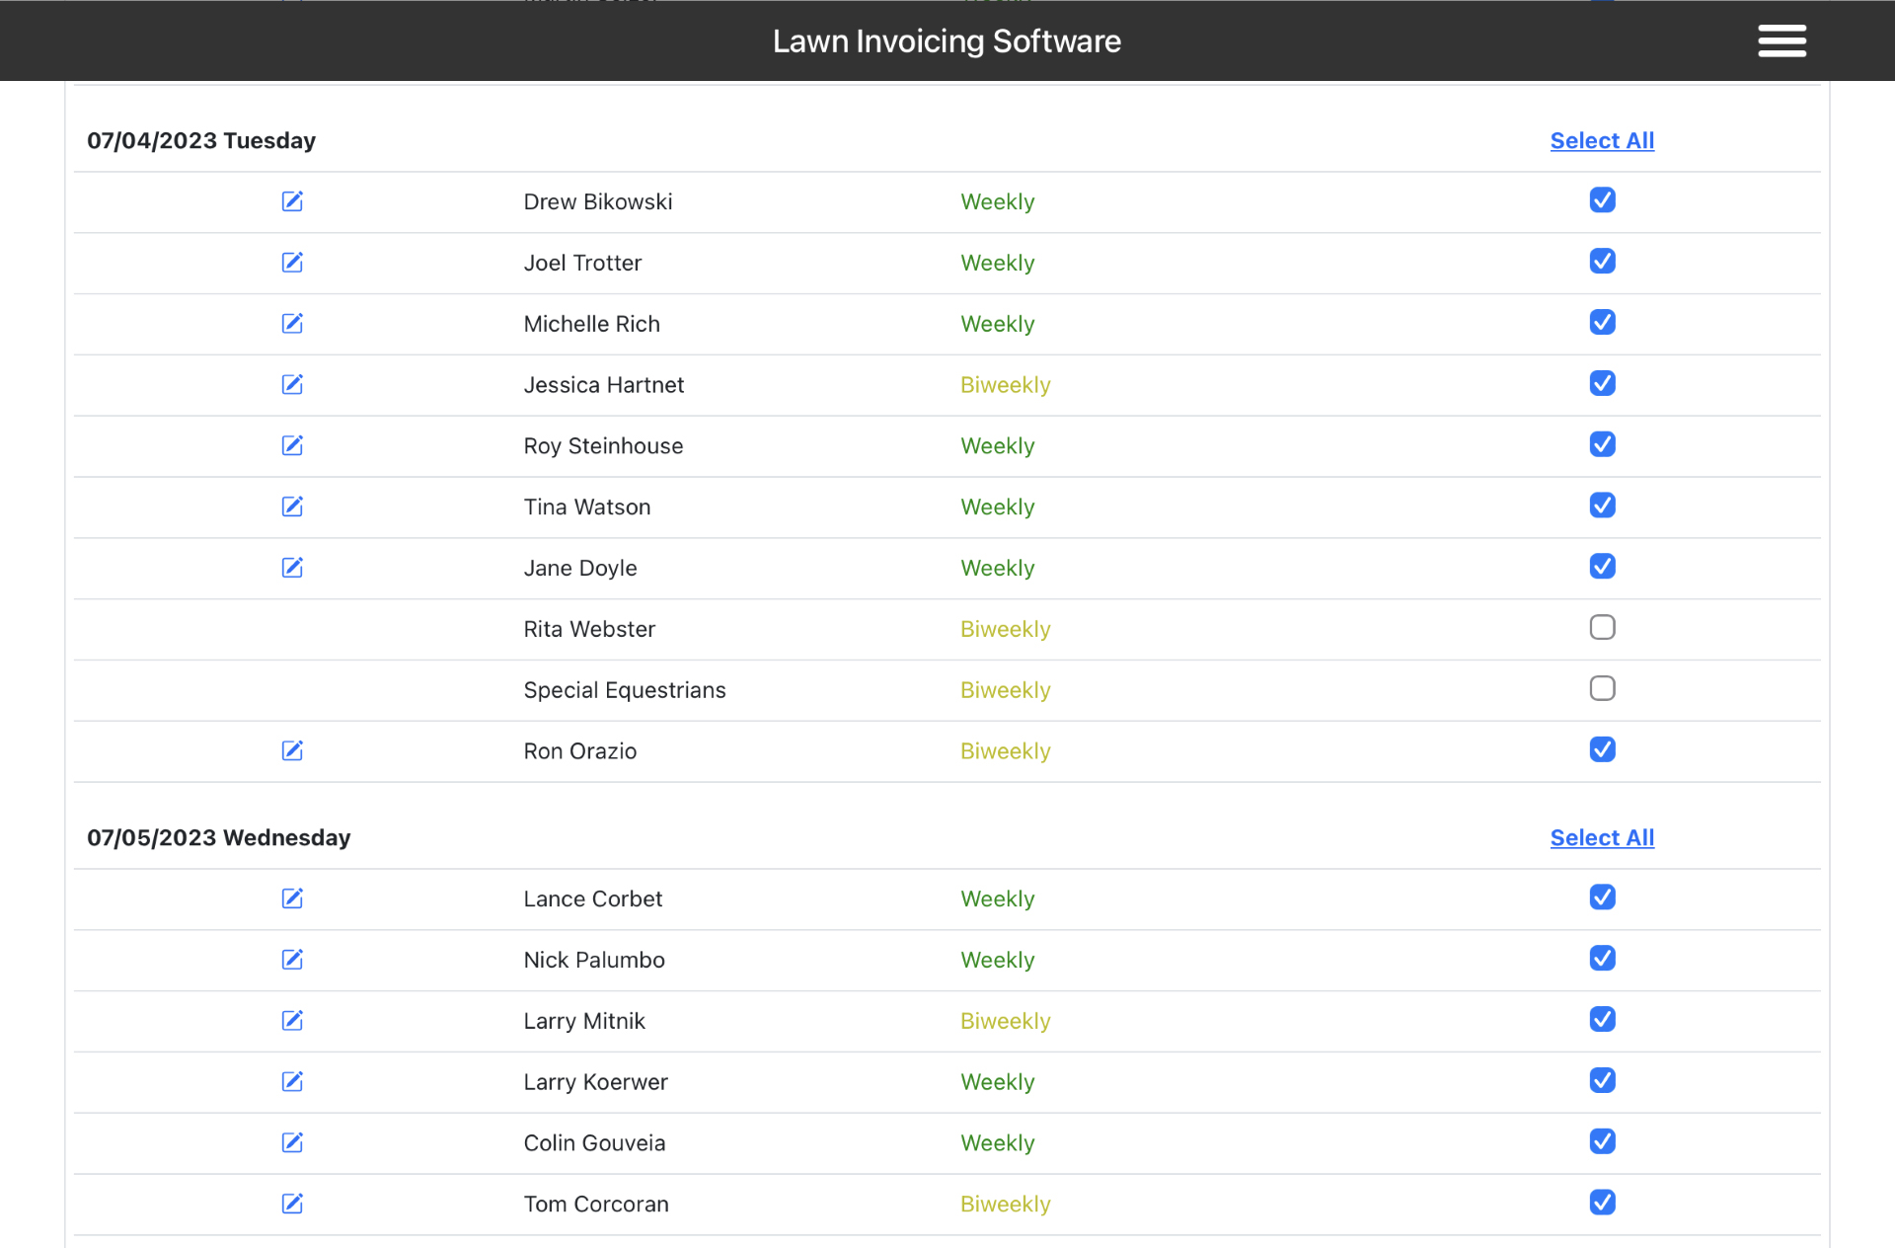The width and height of the screenshot is (1895, 1248).
Task: Click edit icon next to Jessica Hartnet
Action: (292, 384)
